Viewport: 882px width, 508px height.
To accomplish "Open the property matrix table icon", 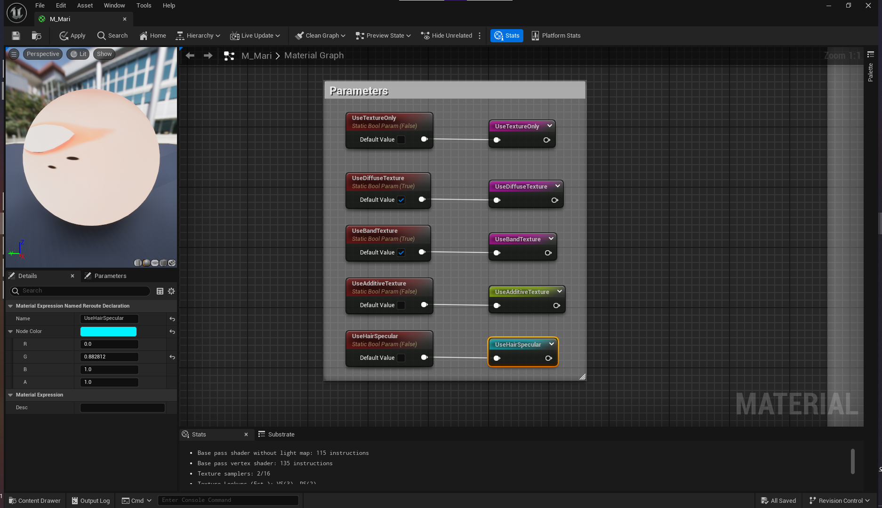I will [160, 291].
